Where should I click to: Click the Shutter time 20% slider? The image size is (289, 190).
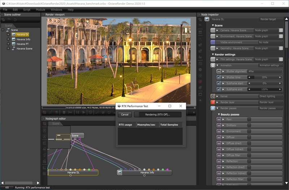click(x=264, y=77)
